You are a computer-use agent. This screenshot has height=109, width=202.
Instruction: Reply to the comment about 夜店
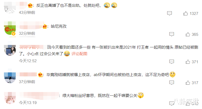[172, 83]
